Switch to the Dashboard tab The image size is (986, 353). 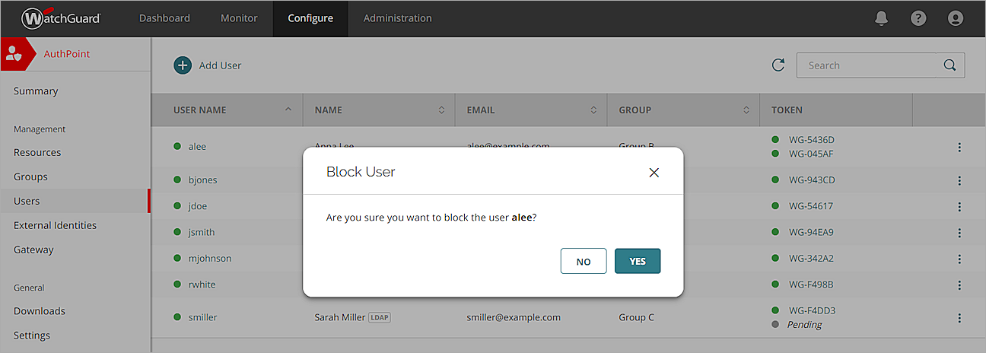point(164,18)
